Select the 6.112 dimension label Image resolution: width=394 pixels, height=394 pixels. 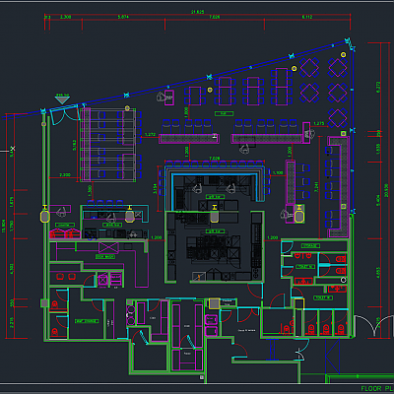[307, 17]
